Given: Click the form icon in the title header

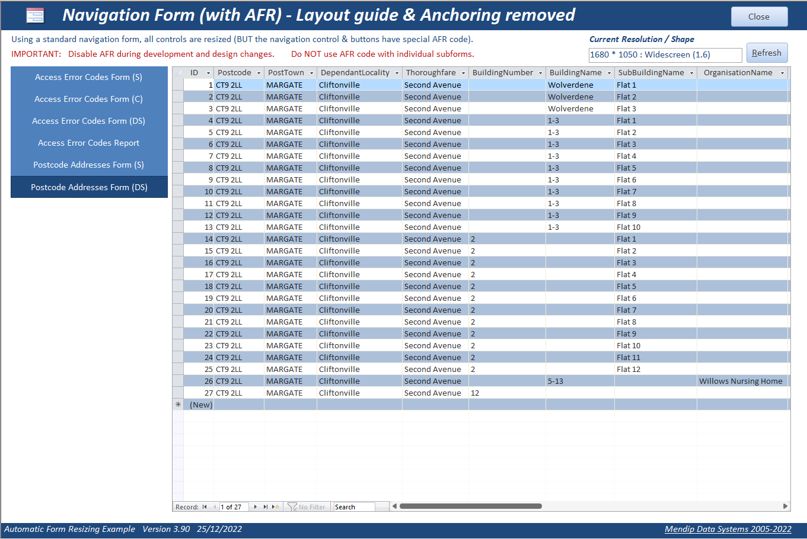Looking at the screenshot, I should tap(36, 15).
